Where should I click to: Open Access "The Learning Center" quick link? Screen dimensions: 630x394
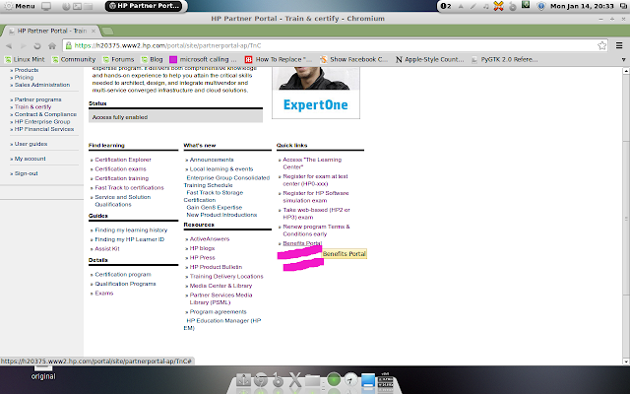pyautogui.click(x=312, y=164)
